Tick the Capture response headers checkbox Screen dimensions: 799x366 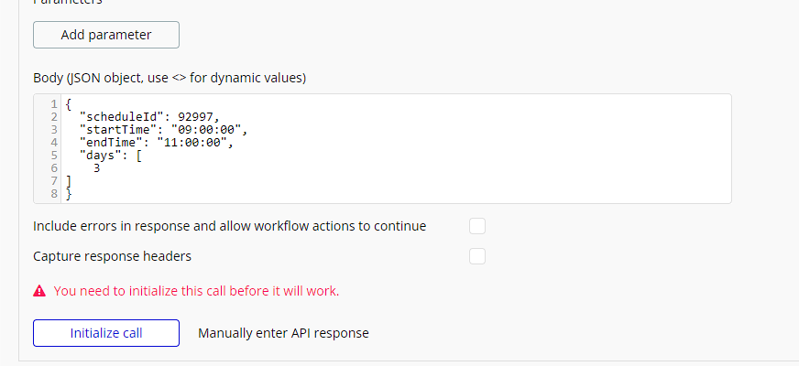tap(477, 256)
